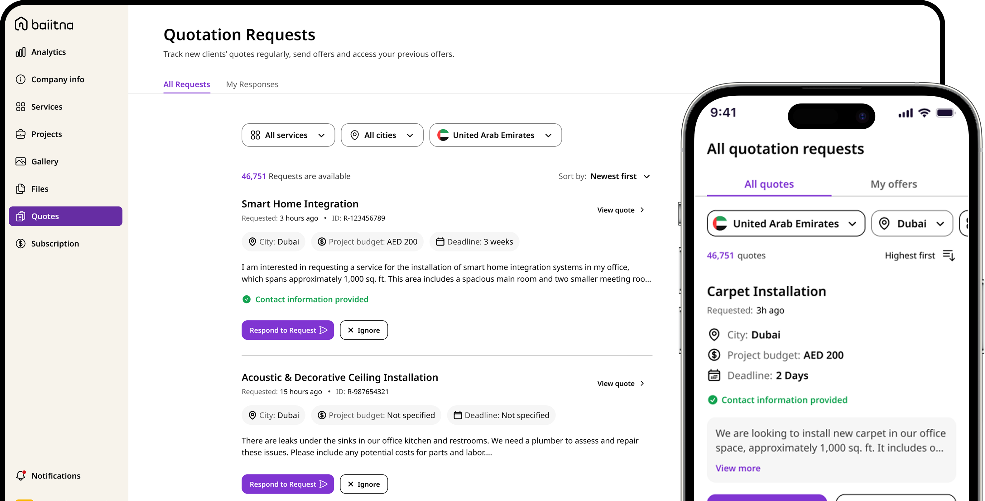Open Projects briefcase icon in sidebar
The width and height of the screenshot is (985, 501).
[x=21, y=134]
